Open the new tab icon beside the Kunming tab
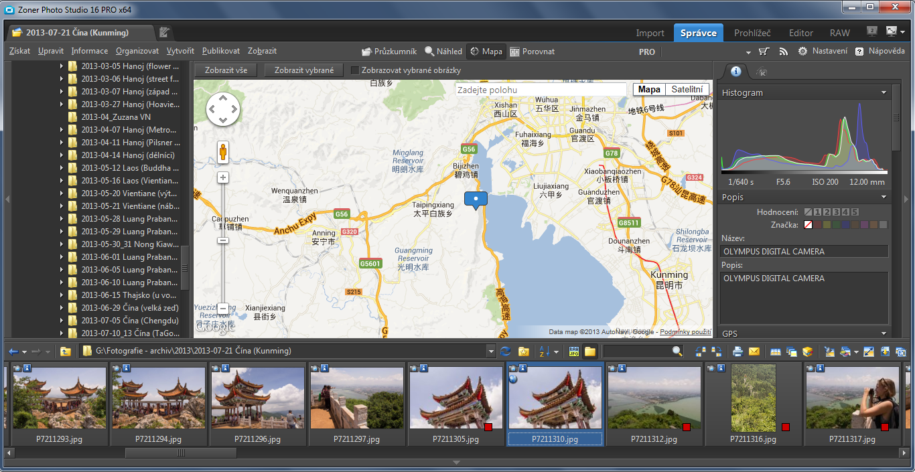915x472 pixels. 164,32
